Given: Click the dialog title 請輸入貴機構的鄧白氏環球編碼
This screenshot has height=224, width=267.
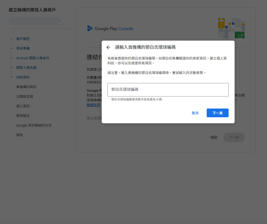Looking at the screenshot, I should [x=145, y=47].
